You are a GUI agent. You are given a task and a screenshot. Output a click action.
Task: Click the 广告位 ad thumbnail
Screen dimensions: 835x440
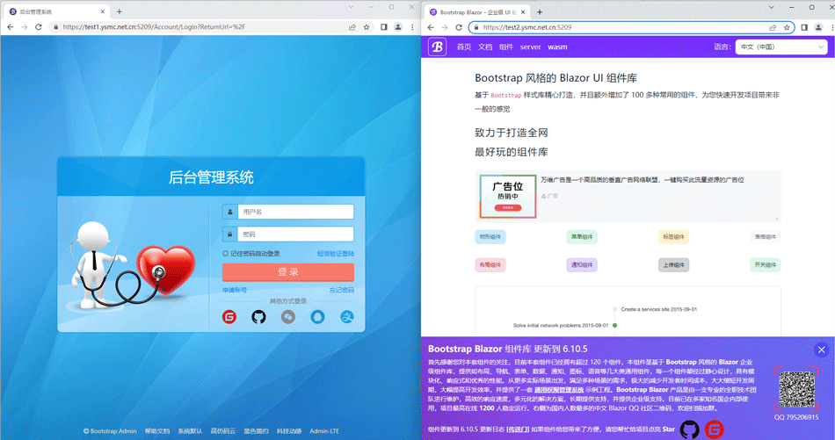(x=507, y=197)
